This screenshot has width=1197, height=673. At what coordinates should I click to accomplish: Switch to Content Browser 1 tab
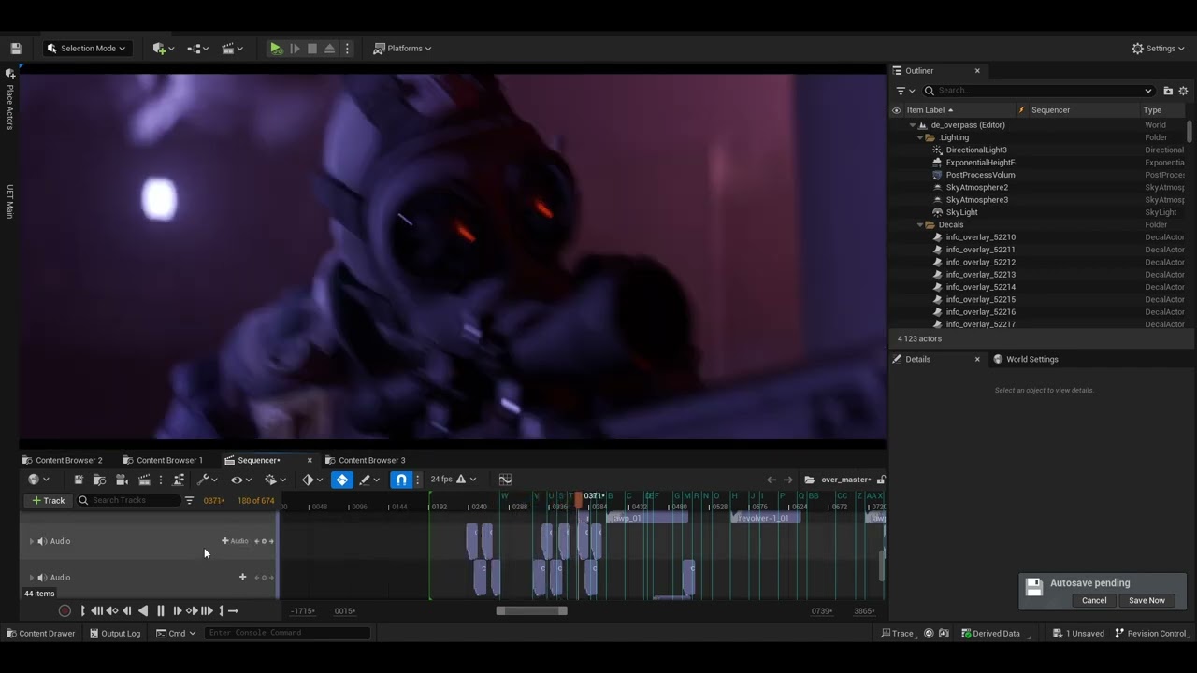163,461
